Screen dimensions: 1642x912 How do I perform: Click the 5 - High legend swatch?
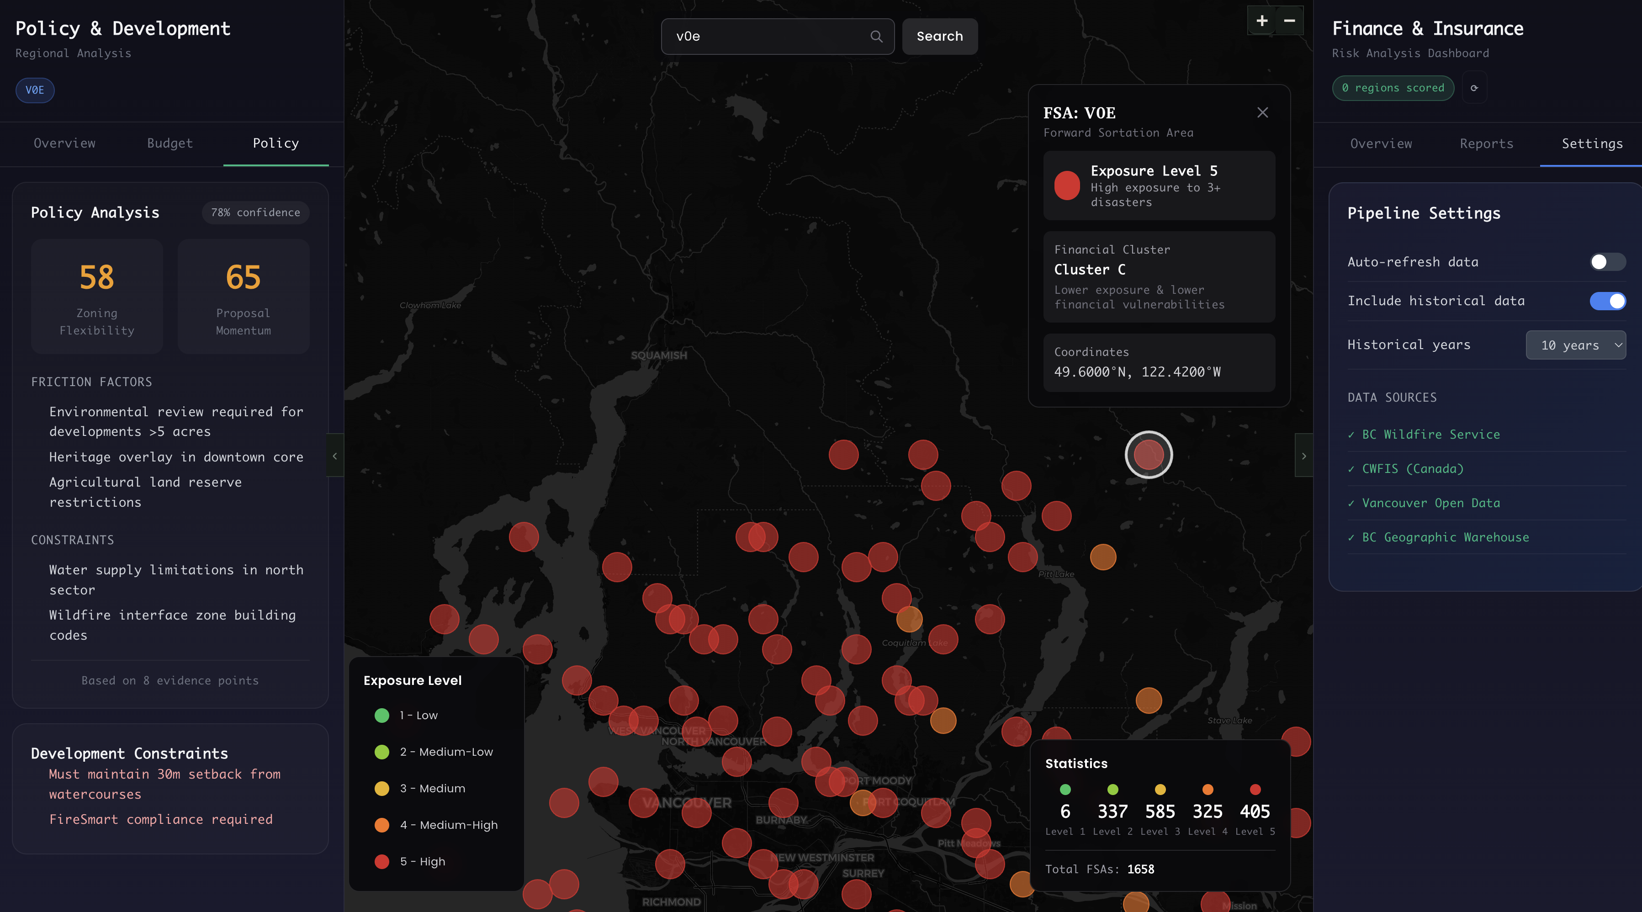[x=382, y=862]
